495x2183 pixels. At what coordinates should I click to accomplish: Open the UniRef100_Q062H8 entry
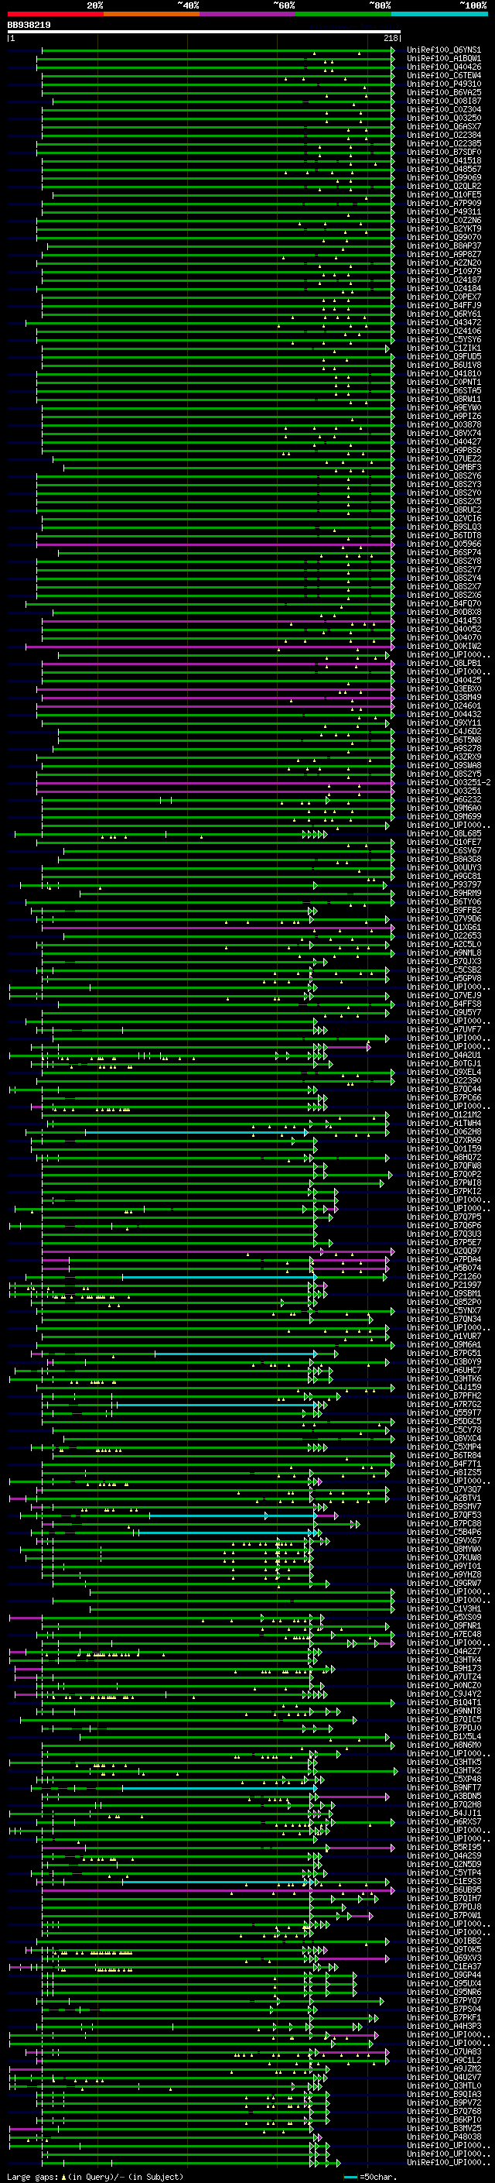click(x=443, y=1132)
